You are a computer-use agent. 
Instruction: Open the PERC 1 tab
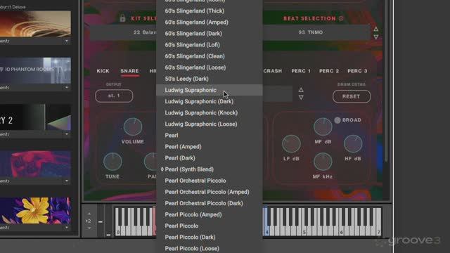(301, 71)
